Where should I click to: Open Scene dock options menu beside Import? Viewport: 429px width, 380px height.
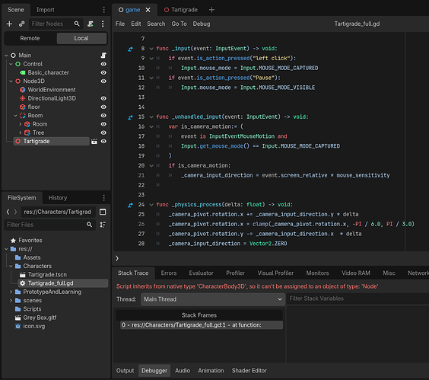tap(103, 10)
